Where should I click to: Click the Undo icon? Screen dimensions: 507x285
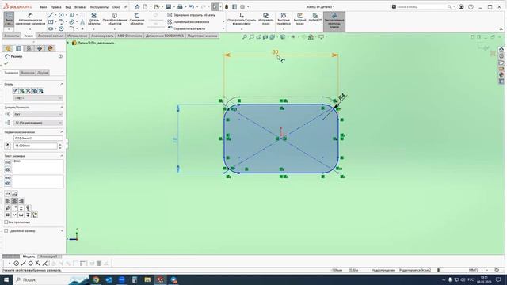click(192, 7)
